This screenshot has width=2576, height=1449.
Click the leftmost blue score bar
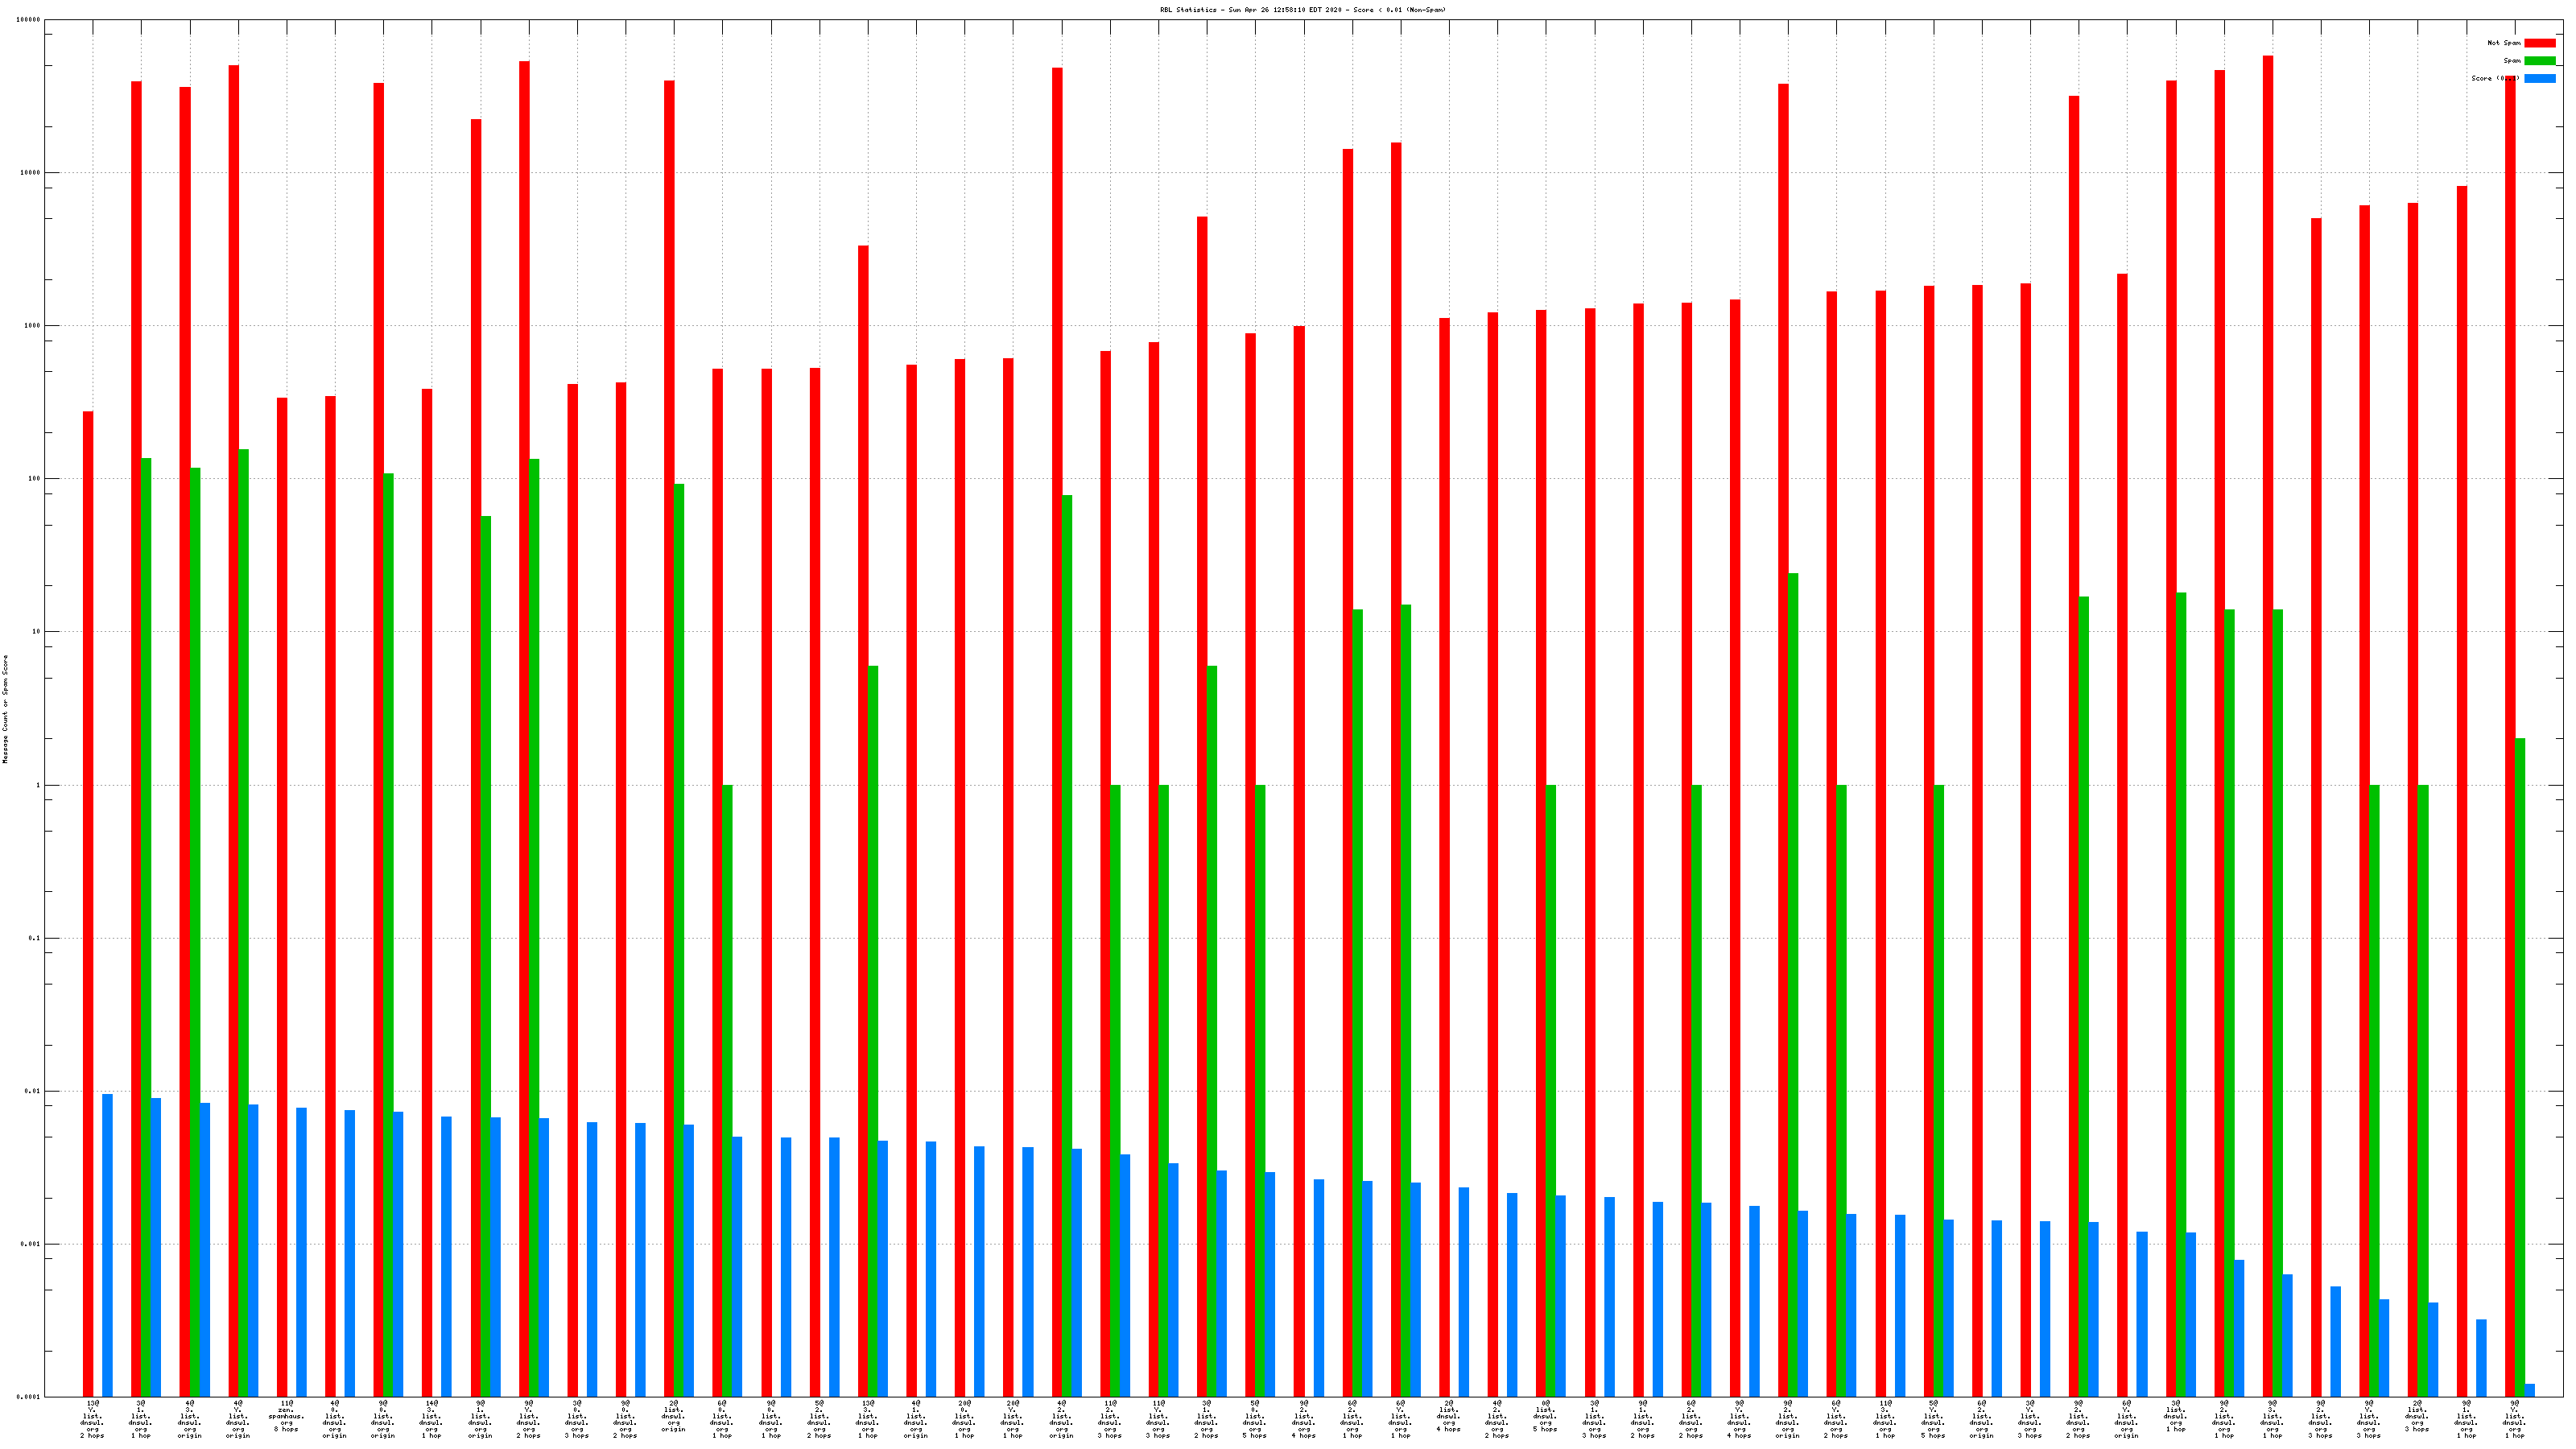[108, 1245]
